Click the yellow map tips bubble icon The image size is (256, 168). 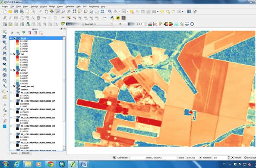point(162,12)
